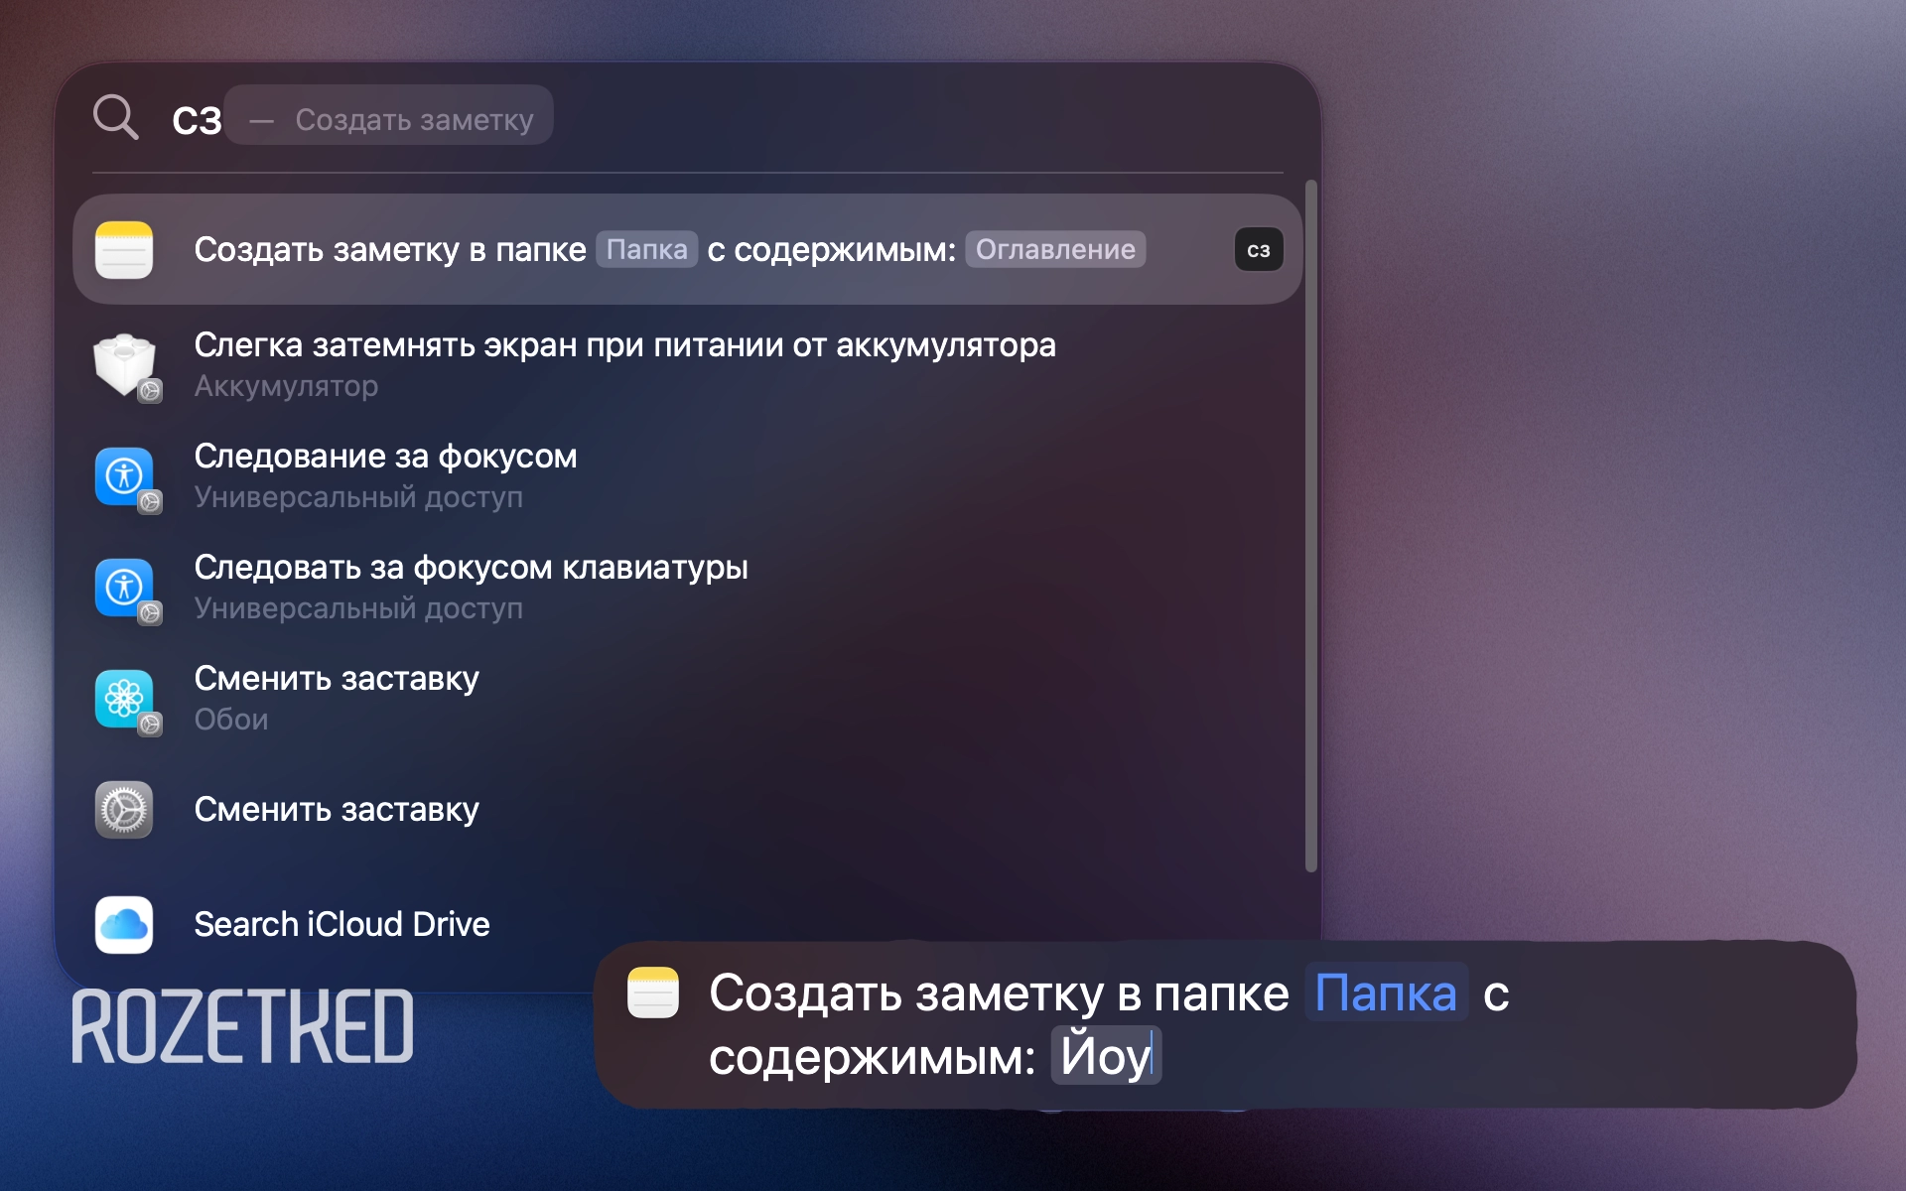Viewport: 1906px width, 1191px height.
Task: Click the results list vertical scrollbar
Action: coord(1310,526)
